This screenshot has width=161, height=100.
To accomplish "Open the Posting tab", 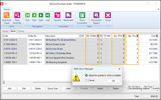I will [x=21, y=31].
